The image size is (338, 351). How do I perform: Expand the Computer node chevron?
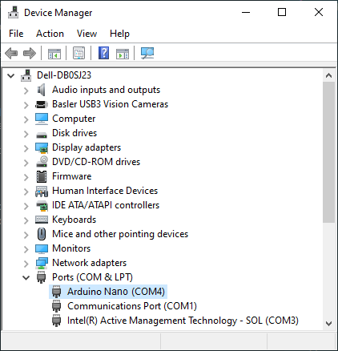26,119
